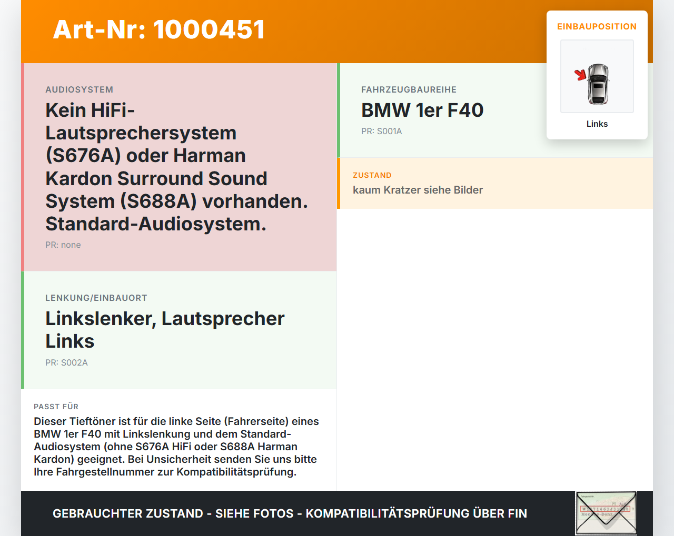The width and height of the screenshot is (674, 536).
Task: Click the car position diagram icon
Action: pos(597,76)
